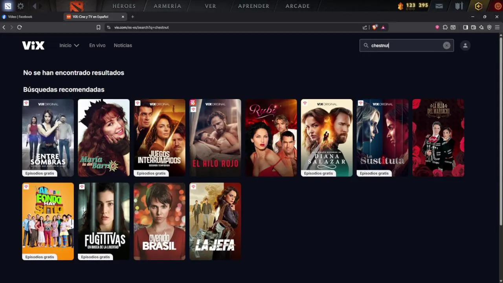The width and height of the screenshot is (503, 283).
Task: Click the chestnut search input field
Action: [406, 46]
